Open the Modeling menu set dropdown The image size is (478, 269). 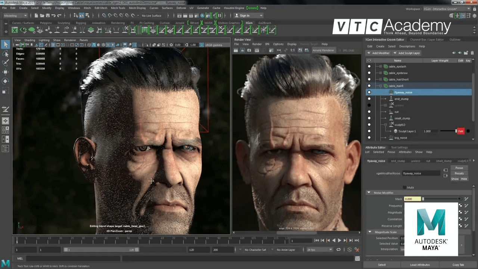15,15
